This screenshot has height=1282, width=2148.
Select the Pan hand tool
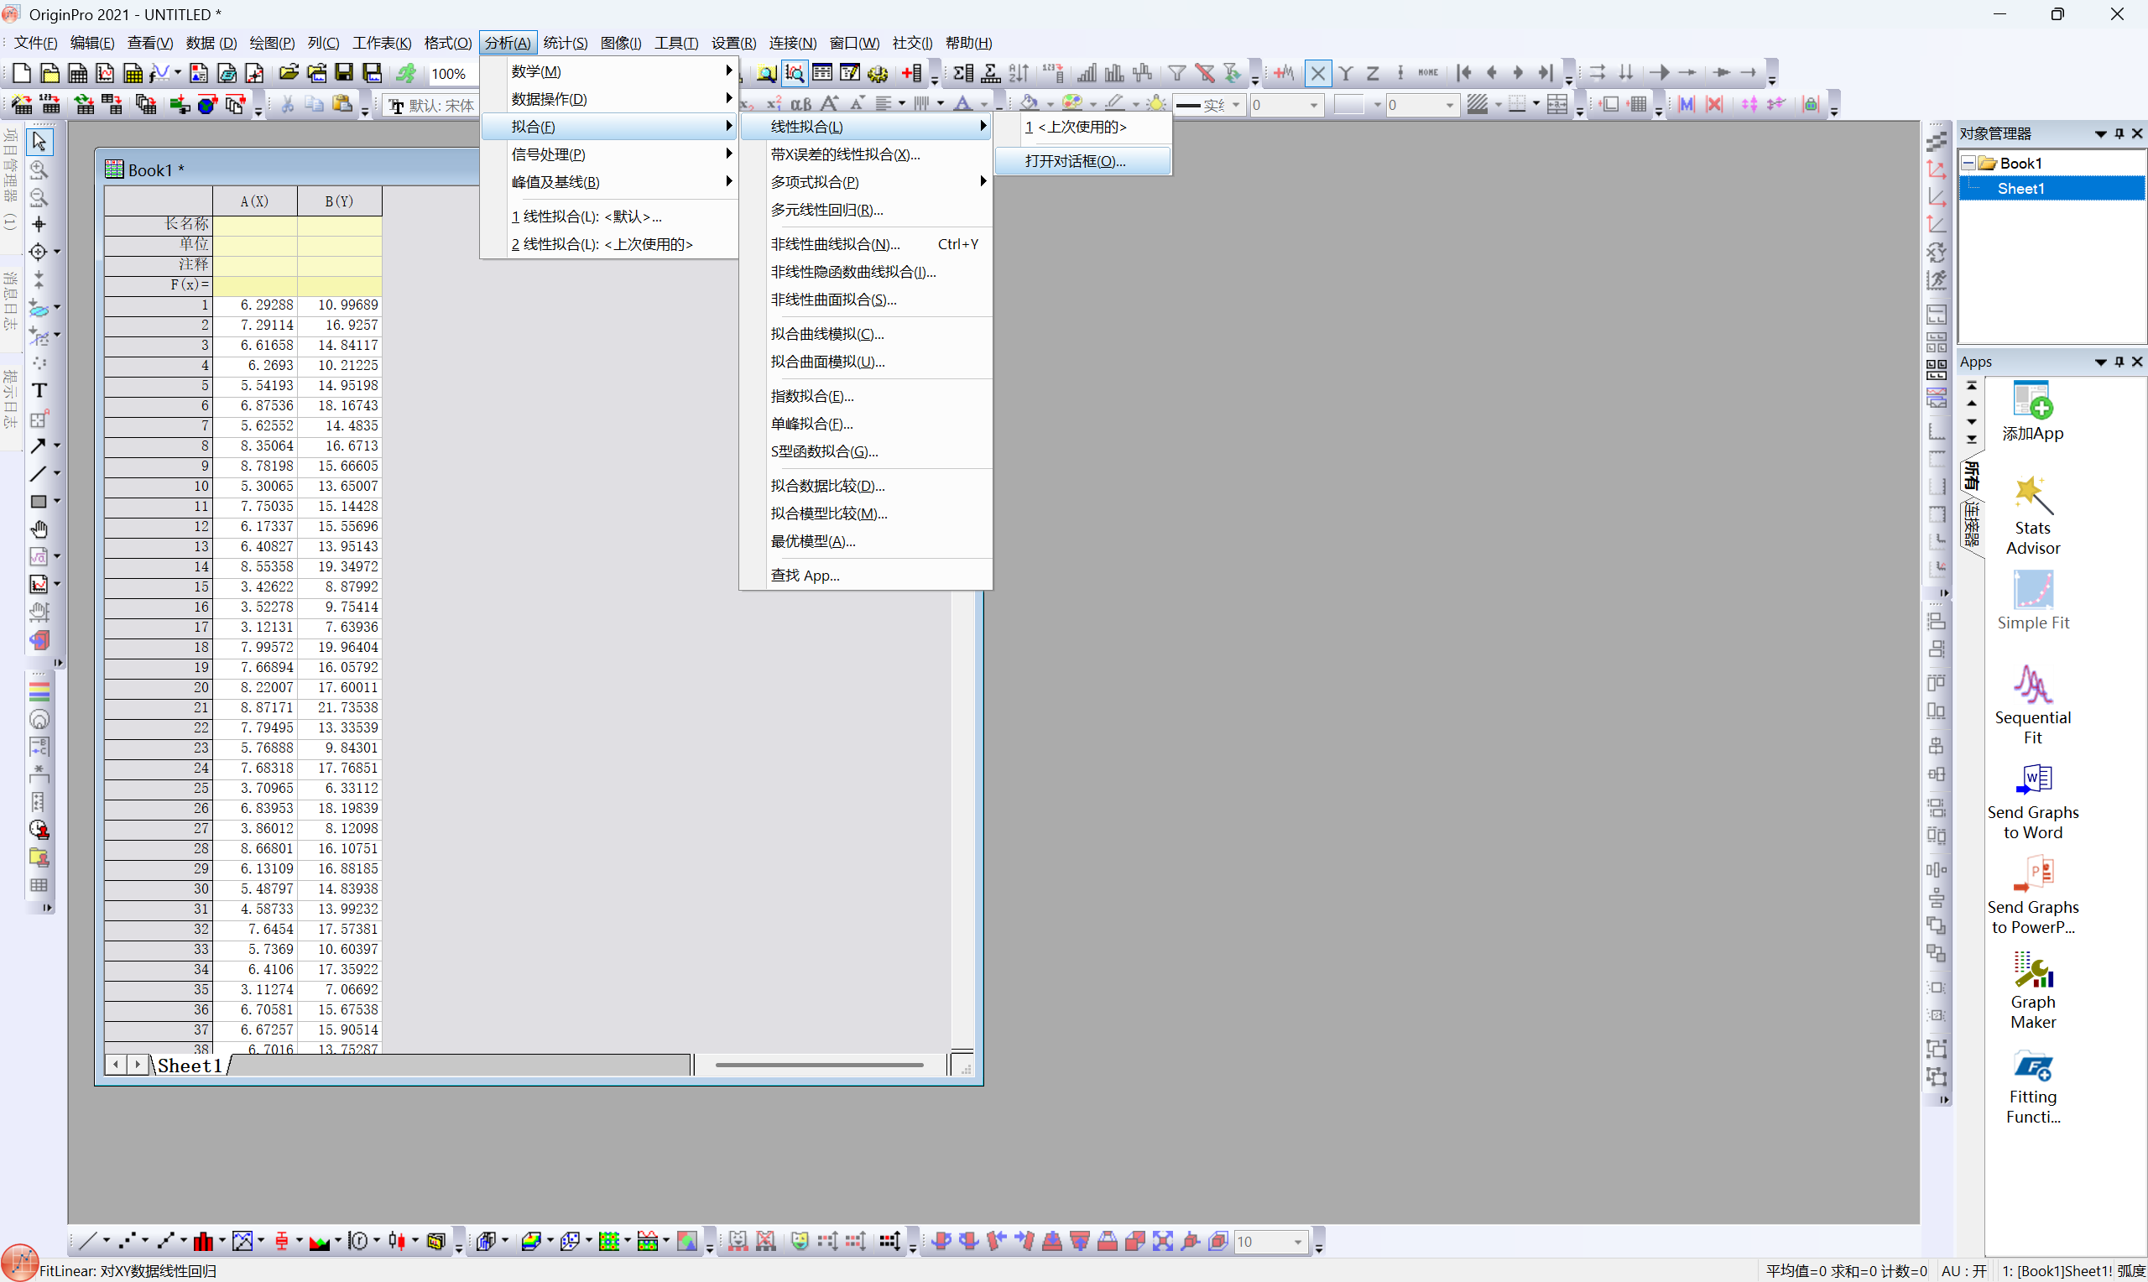click(39, 529)
